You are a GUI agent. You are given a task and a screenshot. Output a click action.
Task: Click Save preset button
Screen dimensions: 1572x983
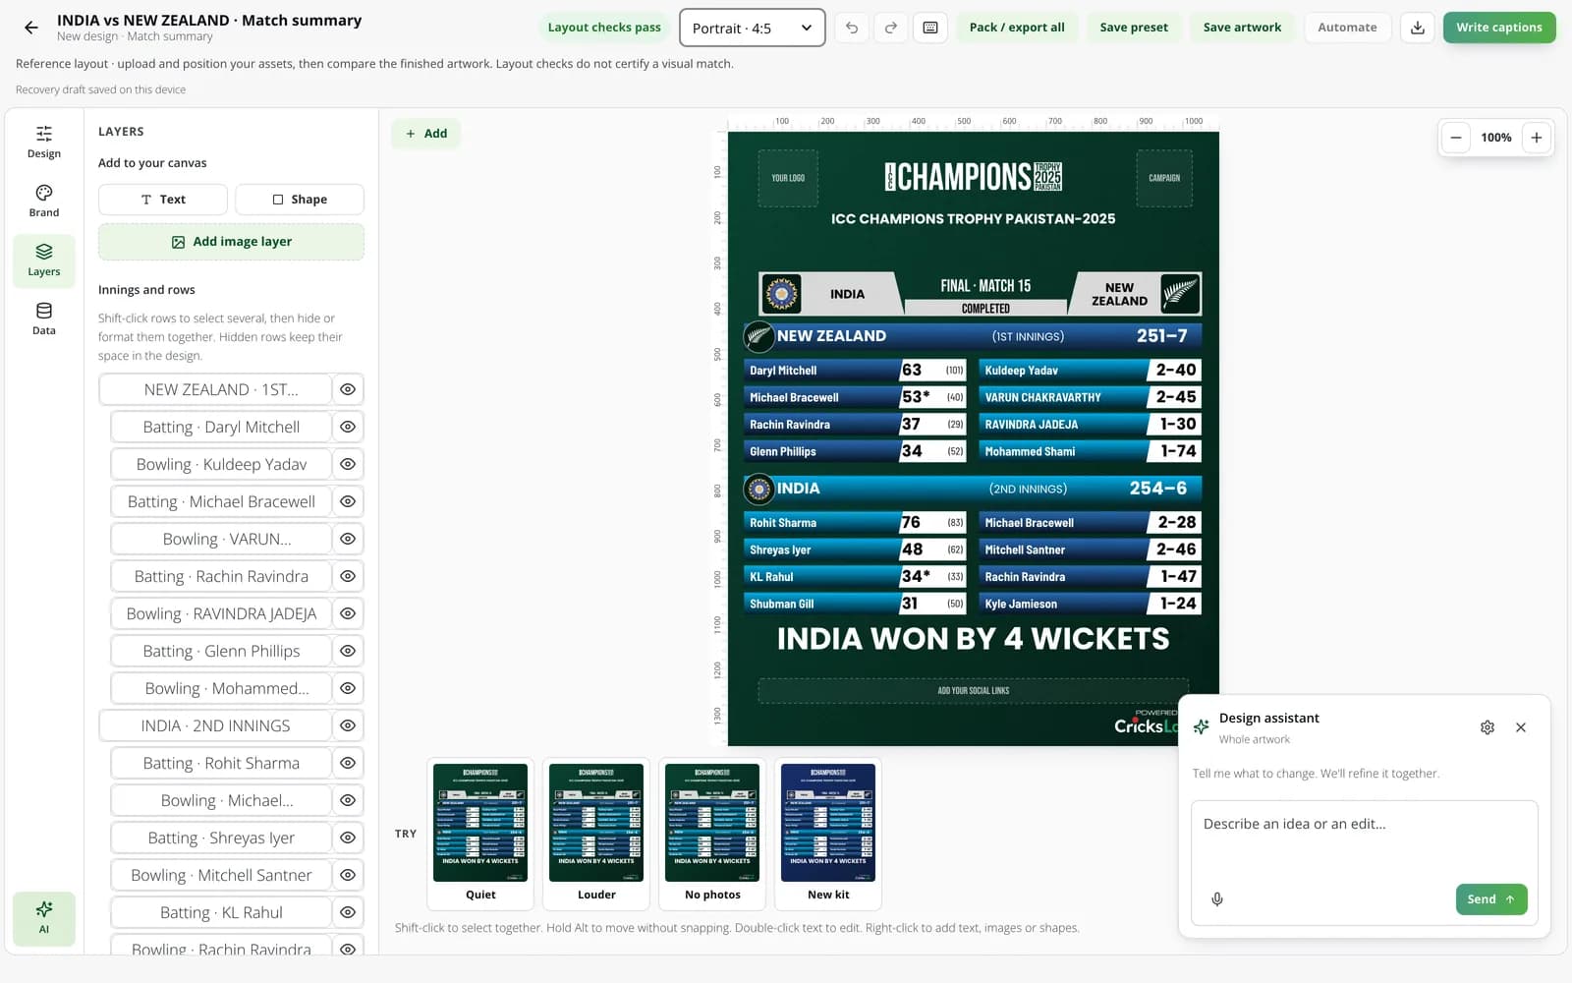point(1134,28)
